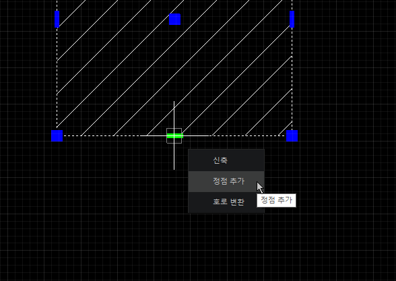Click the elongated blue grip on right edge

(x=292, y=19)
